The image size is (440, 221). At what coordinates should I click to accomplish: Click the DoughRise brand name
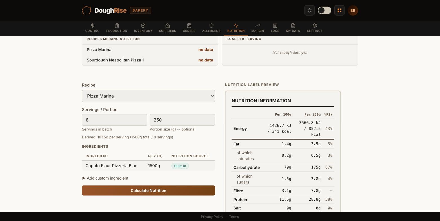(110, 10)
